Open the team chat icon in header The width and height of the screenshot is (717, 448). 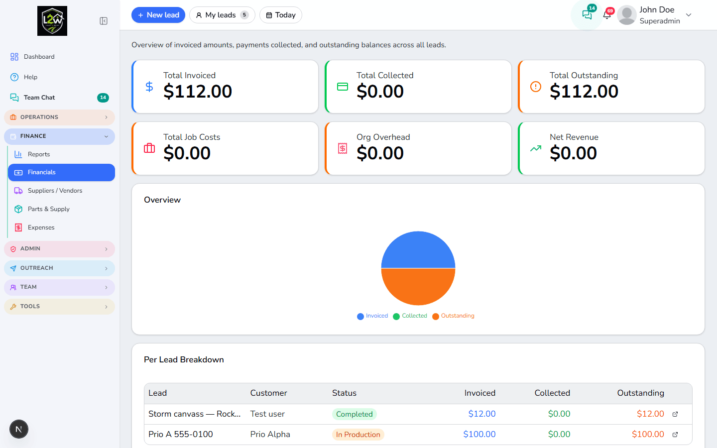tap(587, 15)
